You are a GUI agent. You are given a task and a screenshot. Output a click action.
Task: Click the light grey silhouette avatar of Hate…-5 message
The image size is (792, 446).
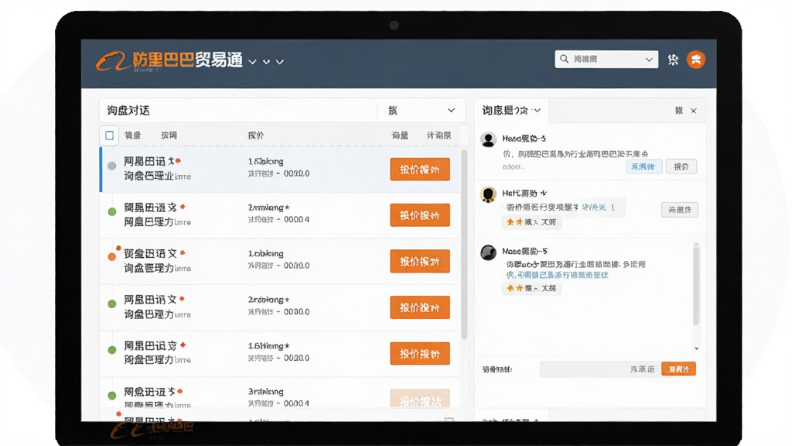click(488, 139)
